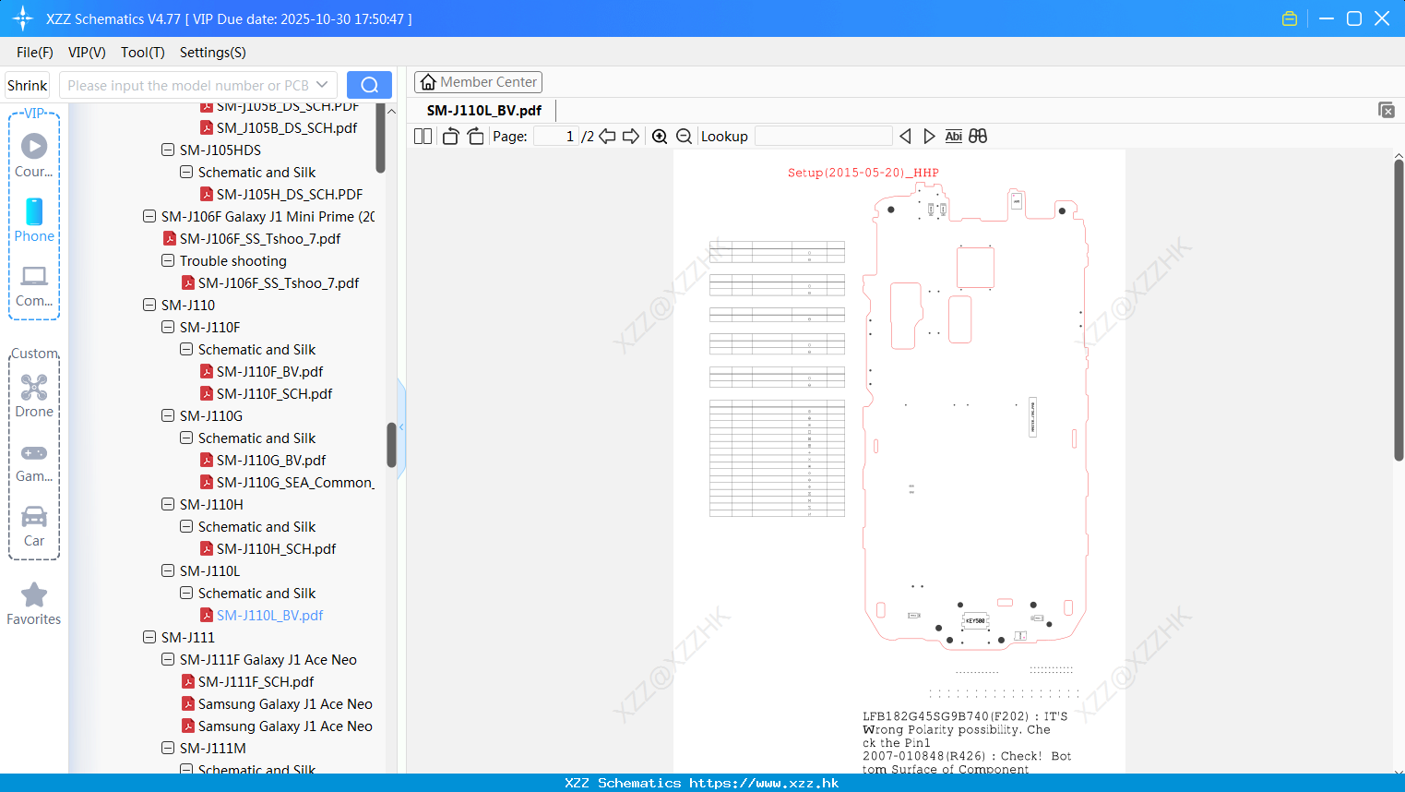Select the SM-J110L_BV.pdf tab
The width and height of the screenshot is (1405, 792).
pos(484,110)
